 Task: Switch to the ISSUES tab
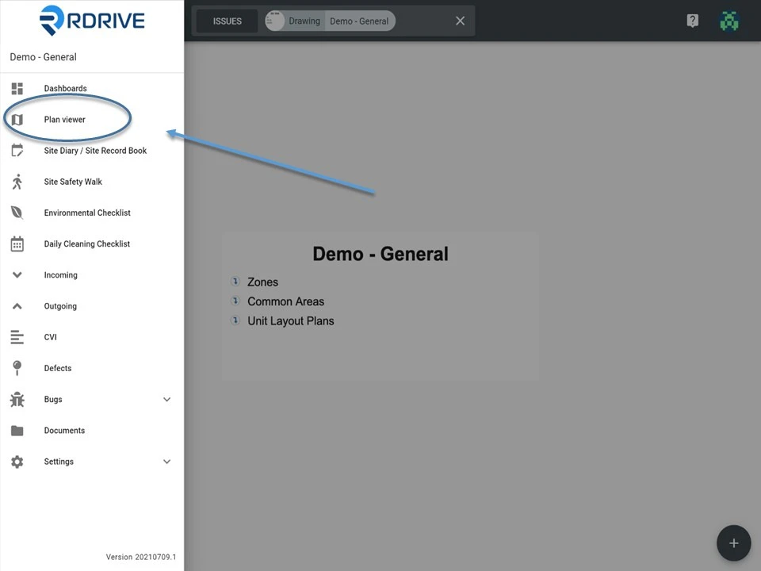(x=227, y=21)
